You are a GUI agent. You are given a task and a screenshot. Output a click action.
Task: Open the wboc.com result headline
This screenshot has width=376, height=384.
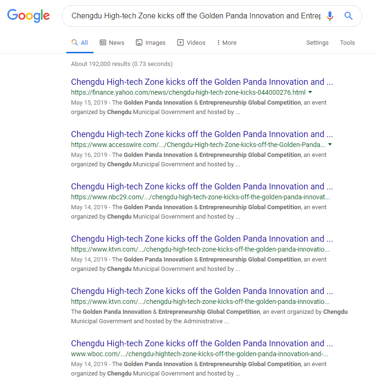[202, 343]
